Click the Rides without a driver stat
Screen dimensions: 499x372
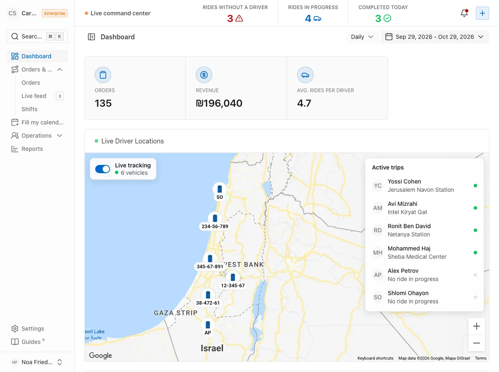pyautogui.click(x=235, y=13)
